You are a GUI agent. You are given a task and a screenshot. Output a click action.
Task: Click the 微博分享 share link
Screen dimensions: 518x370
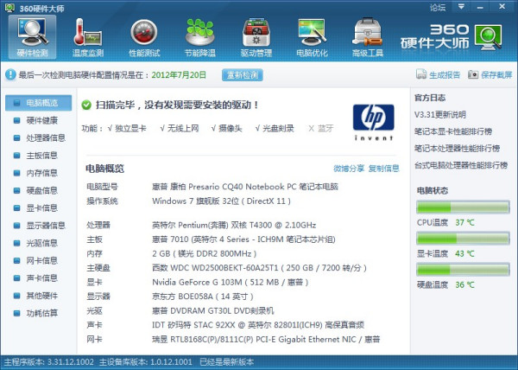tap(349, 169)
